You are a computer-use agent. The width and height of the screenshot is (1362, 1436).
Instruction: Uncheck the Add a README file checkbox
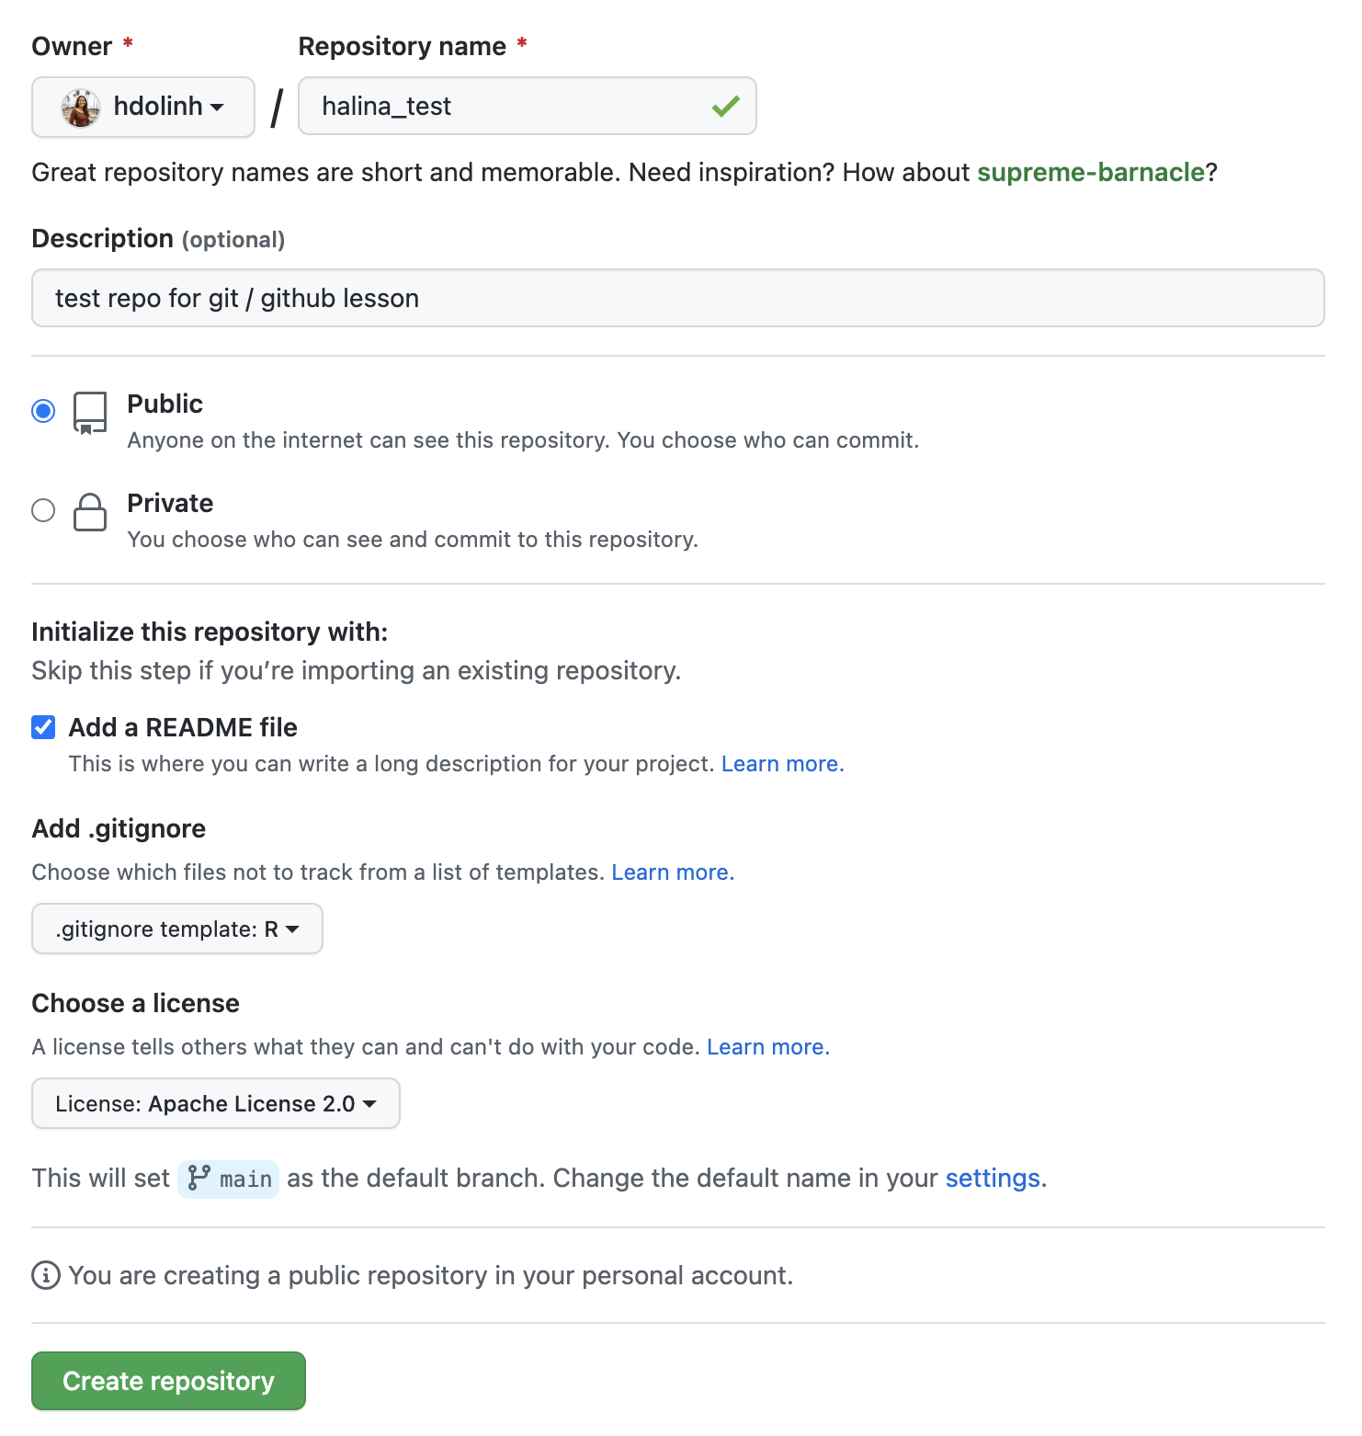(43, 727)
